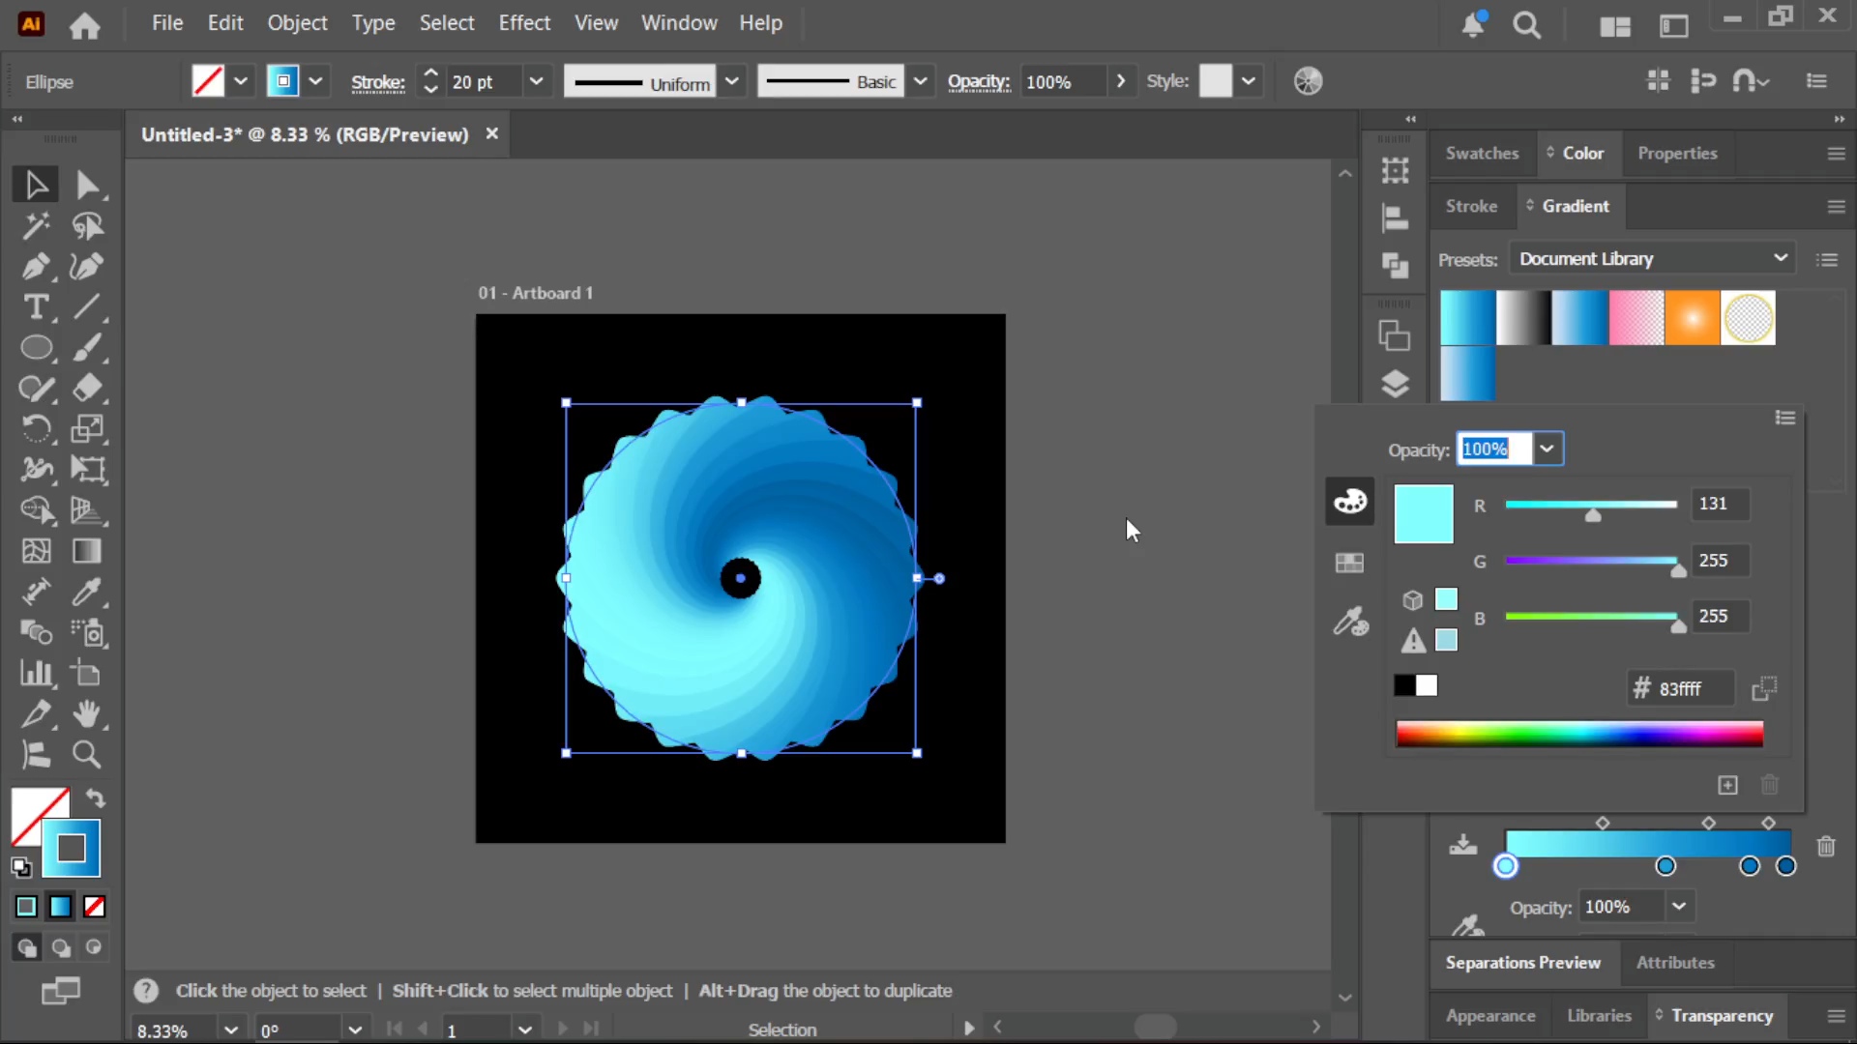
Task: Select the Pen tool
Action: [36, 266]
